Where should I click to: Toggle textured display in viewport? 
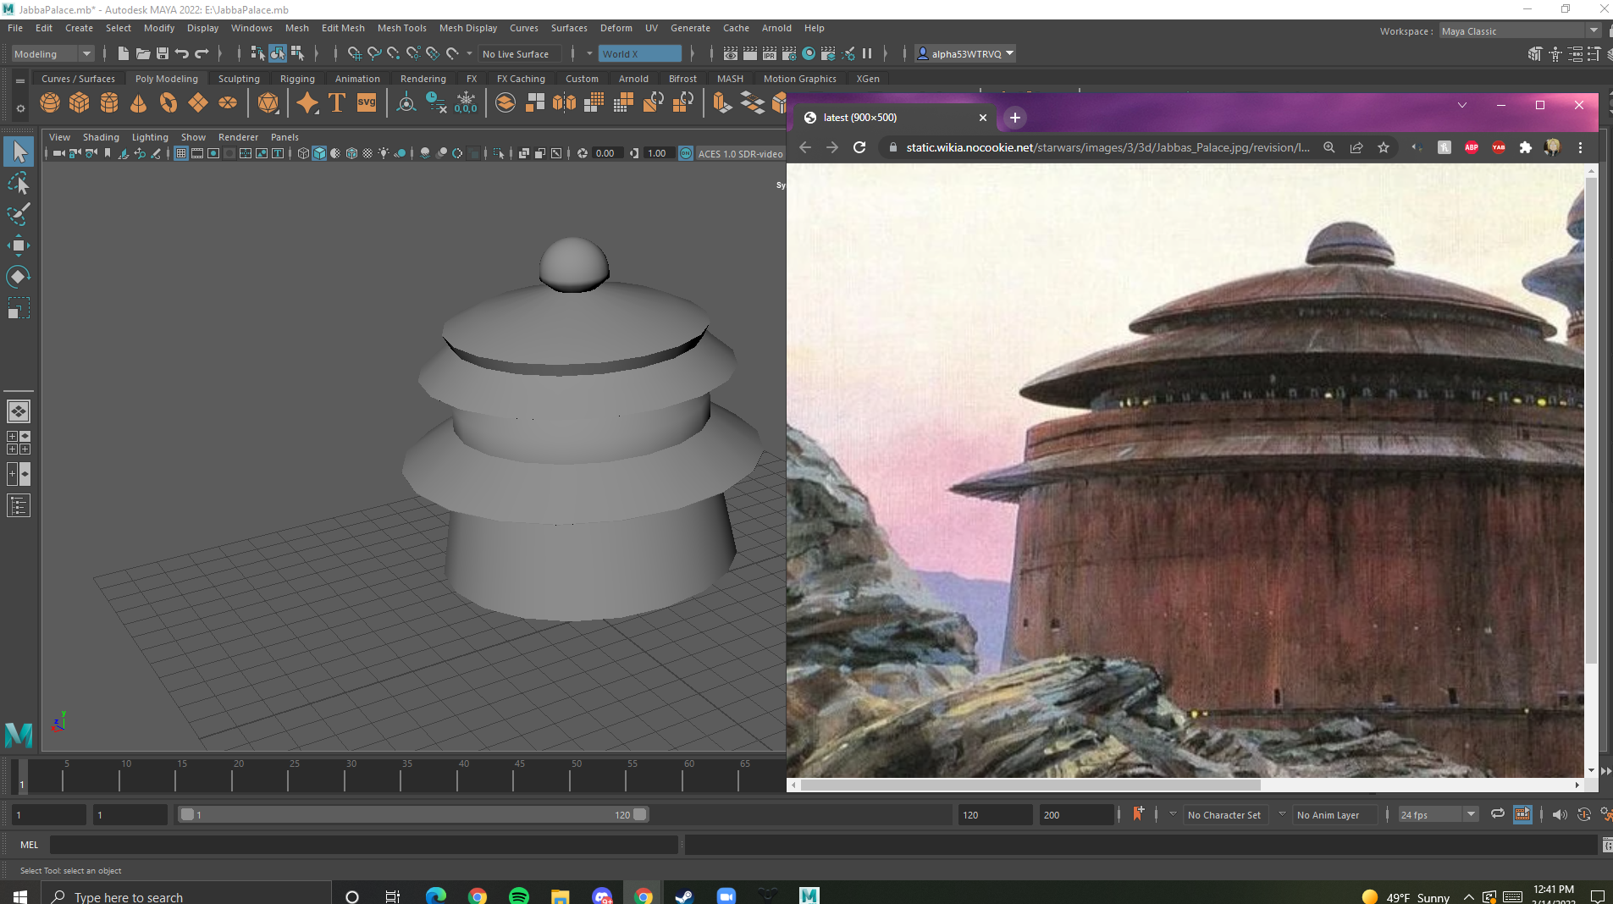pyautogui.click(x=367, y=153)
